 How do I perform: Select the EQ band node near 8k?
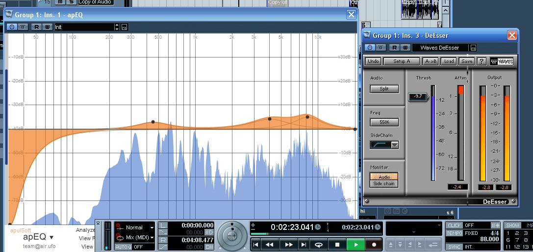(307, 117)
